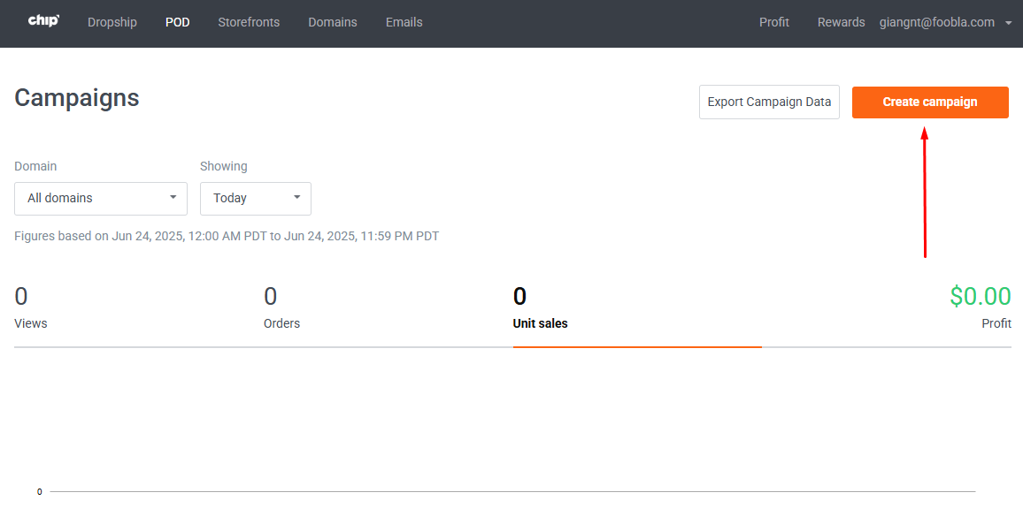
Task: View the Profit page
Action: tap(773, 22)
